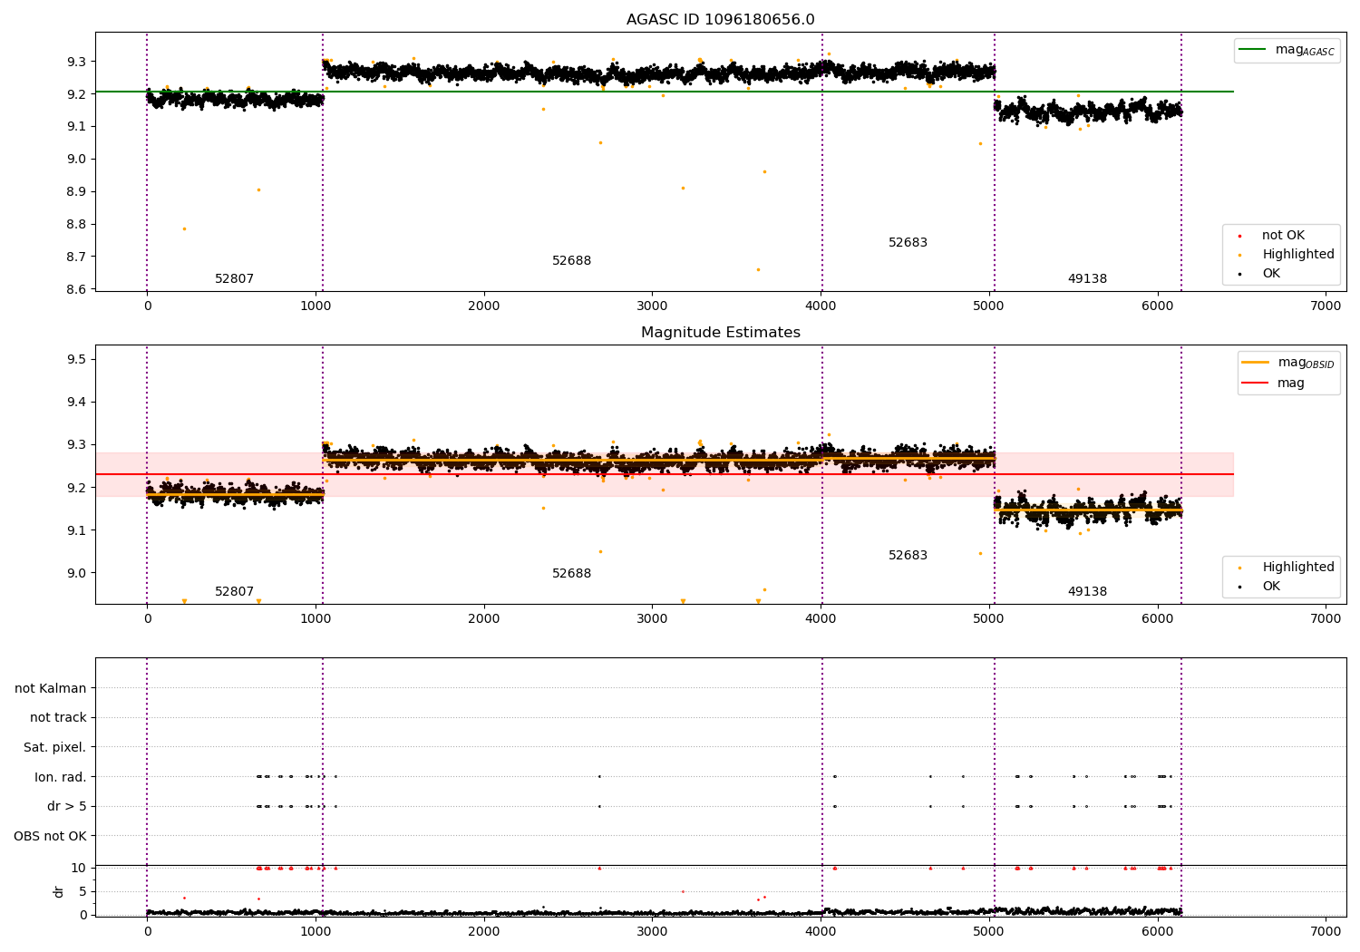The height and width of the screenshot is (952, 1360).
Task: Click the title 'AGASC ID 1096180656.0'
Action: click(x=720, y=20)
